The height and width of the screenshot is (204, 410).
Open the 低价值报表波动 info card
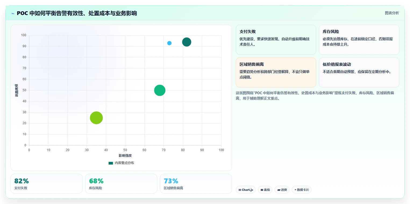[359, 72]
